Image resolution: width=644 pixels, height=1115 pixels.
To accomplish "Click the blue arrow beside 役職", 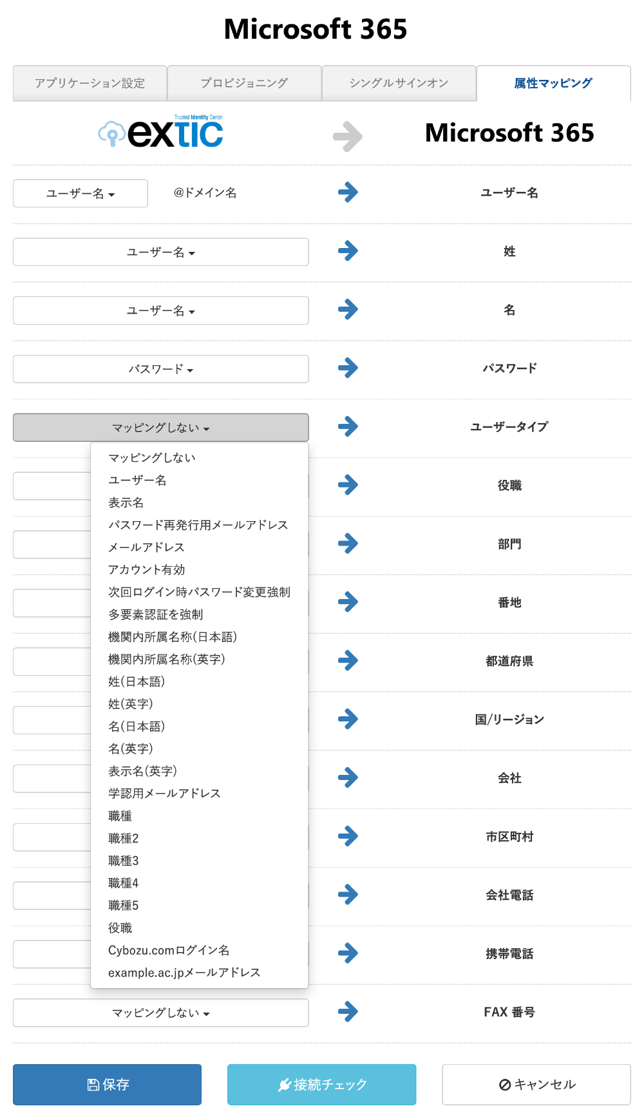I will point(348,485).
